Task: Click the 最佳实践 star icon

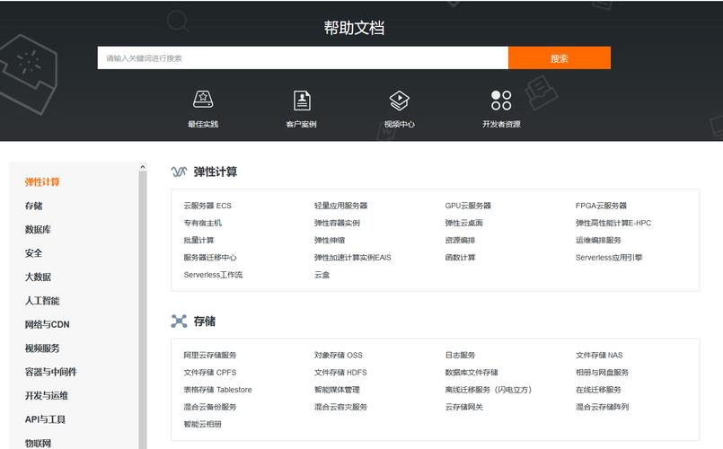Action: click(x=203, y=99)
